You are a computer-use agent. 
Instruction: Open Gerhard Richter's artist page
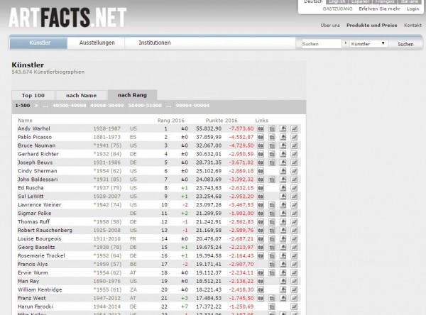tap(38, 154)
